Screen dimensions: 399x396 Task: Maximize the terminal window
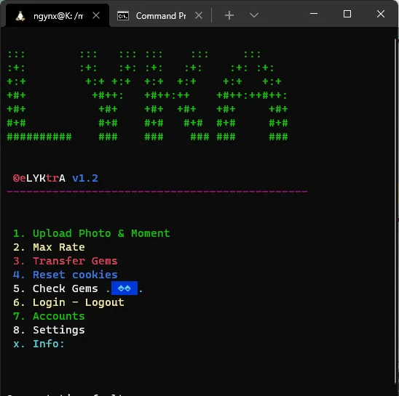347,14
